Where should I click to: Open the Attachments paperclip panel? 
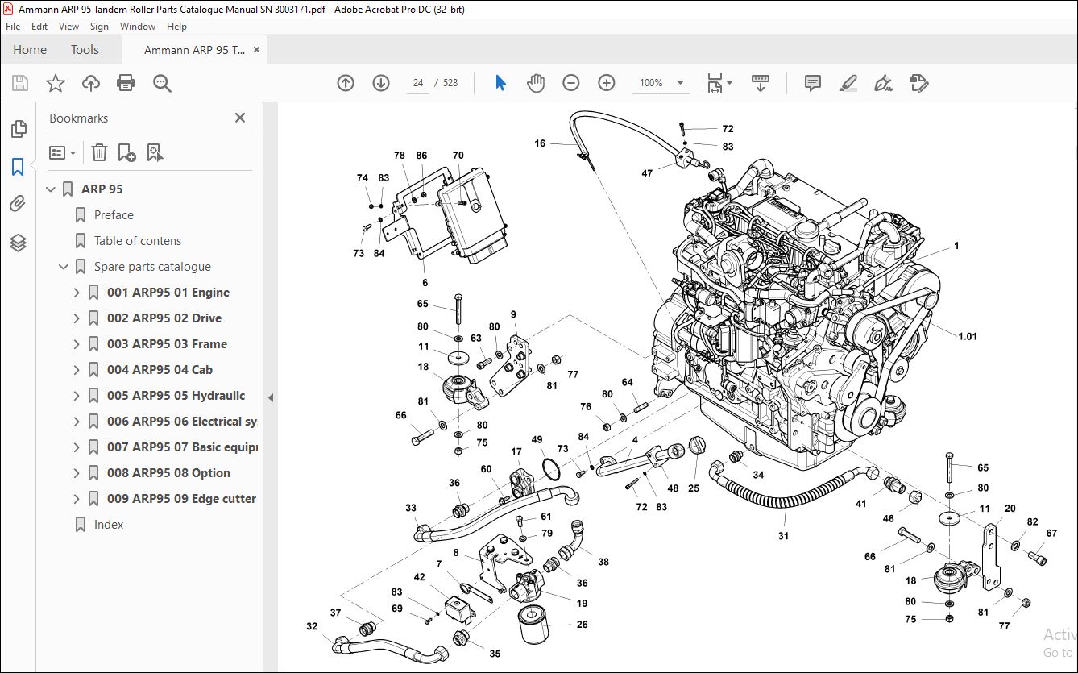coord(18,204)
